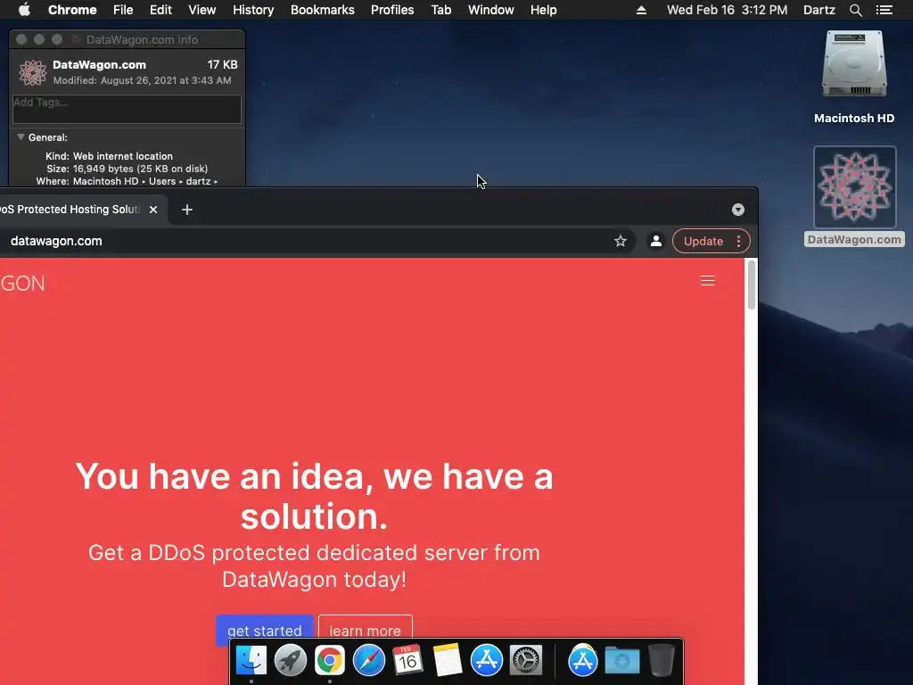Open Google Chrome from the Dock
The image size is (913, 685).
point(330,661)
